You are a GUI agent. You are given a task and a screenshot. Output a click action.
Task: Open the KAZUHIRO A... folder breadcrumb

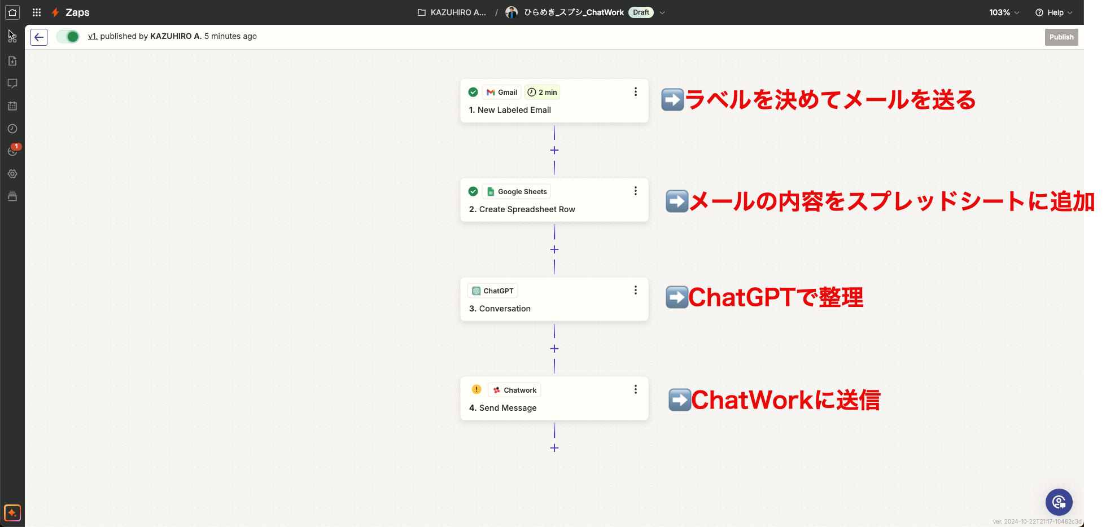pos(452,12)
